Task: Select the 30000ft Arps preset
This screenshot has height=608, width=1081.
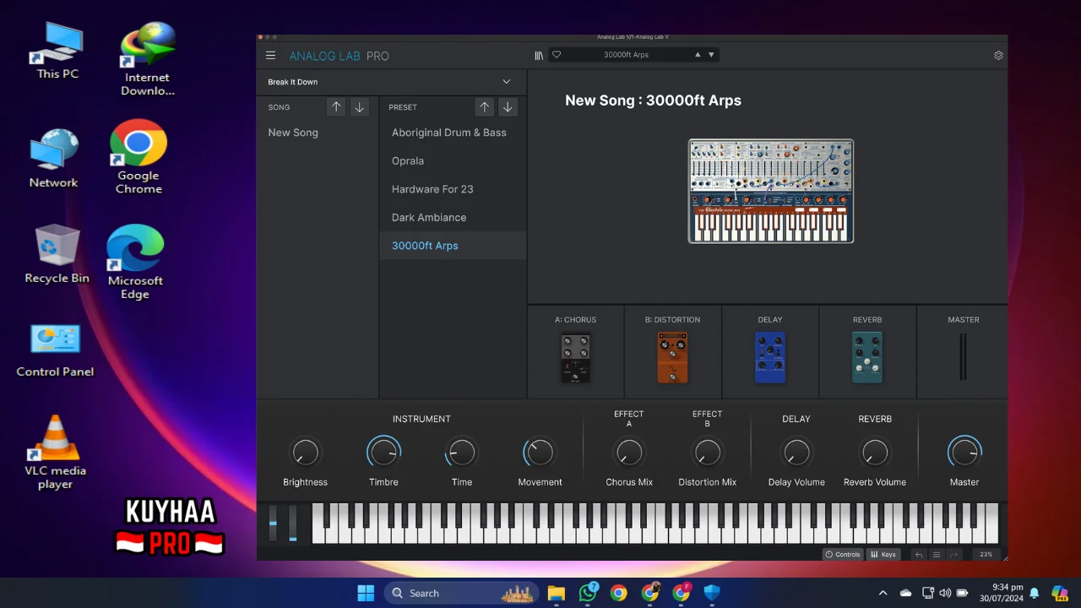Action: (453, 246)
